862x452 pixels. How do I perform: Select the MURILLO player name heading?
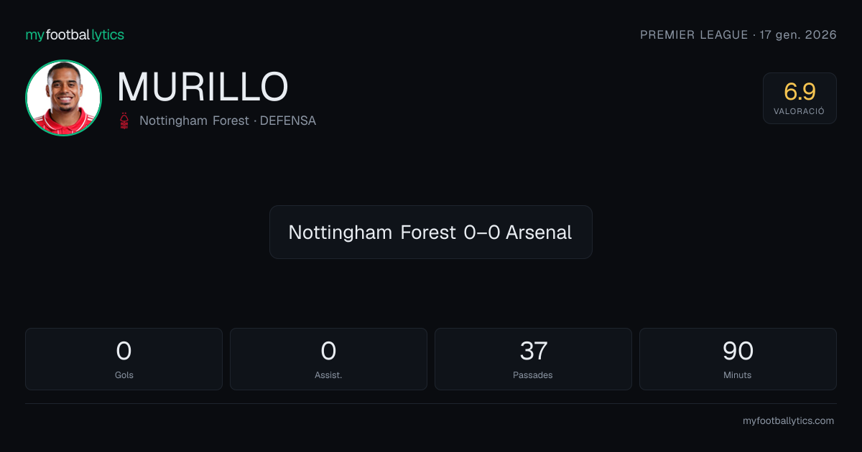tap(203, 87)
